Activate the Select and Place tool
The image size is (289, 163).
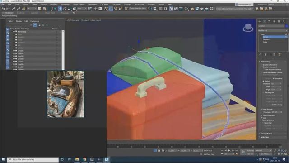coord(74,9)
